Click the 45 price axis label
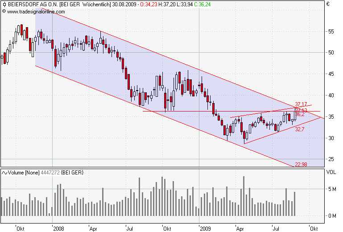This screenshot has height=232, width=343. click(x=331, y=74)
